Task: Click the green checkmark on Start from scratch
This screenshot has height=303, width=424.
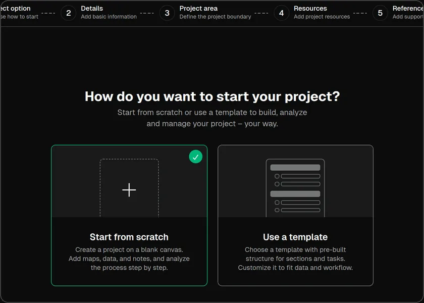Action: tap(195, 157)
